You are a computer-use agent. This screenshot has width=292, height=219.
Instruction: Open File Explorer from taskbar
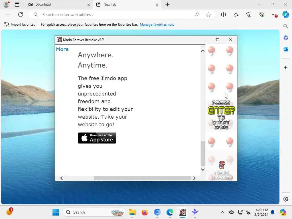(x=132, y=212)
